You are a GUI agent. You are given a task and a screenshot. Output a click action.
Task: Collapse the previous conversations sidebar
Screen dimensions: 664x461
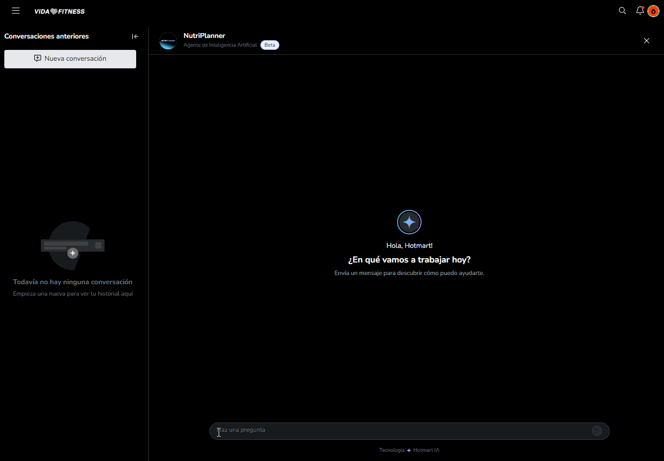point(135,36)
